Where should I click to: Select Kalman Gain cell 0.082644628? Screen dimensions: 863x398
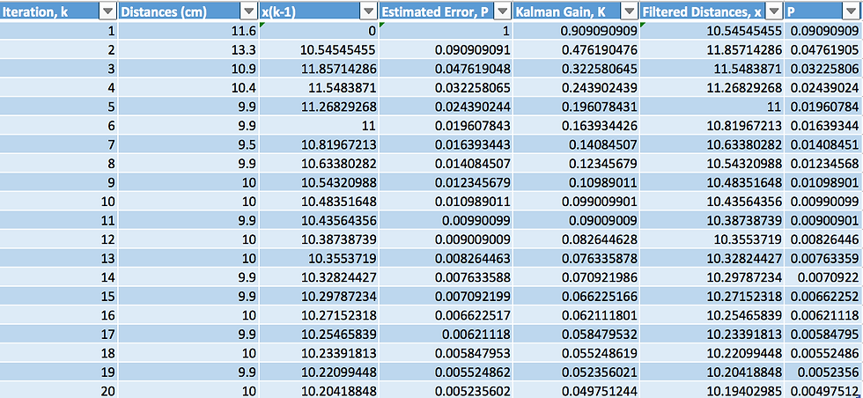(575, 240)
